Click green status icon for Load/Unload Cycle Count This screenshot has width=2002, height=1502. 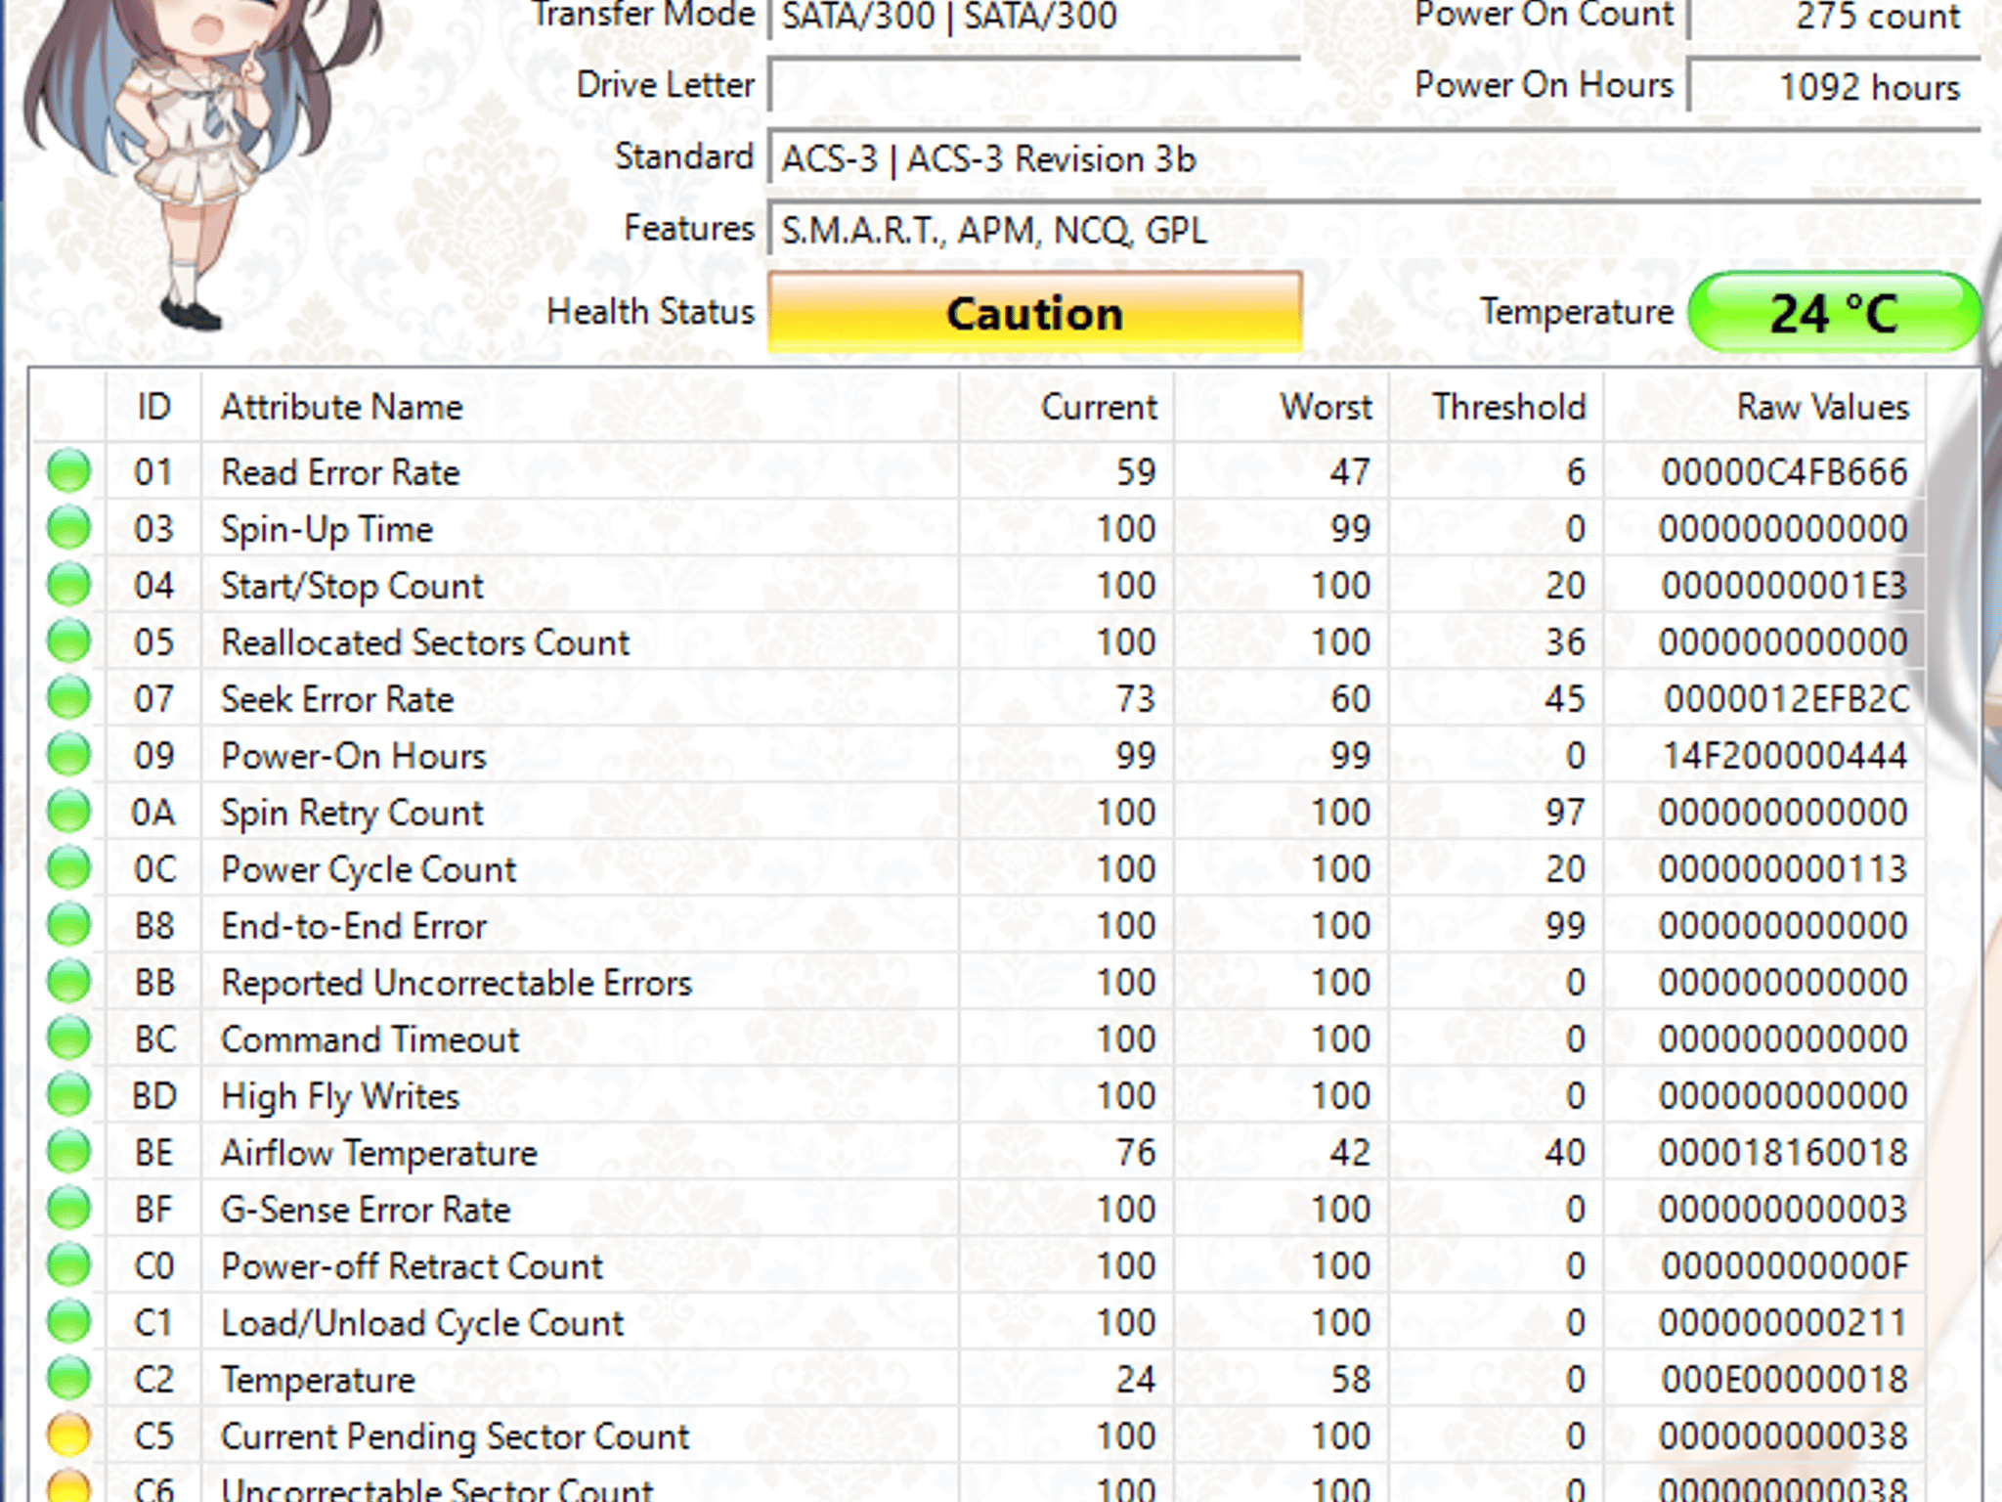pyautogui.click(x=69, y=1322)
